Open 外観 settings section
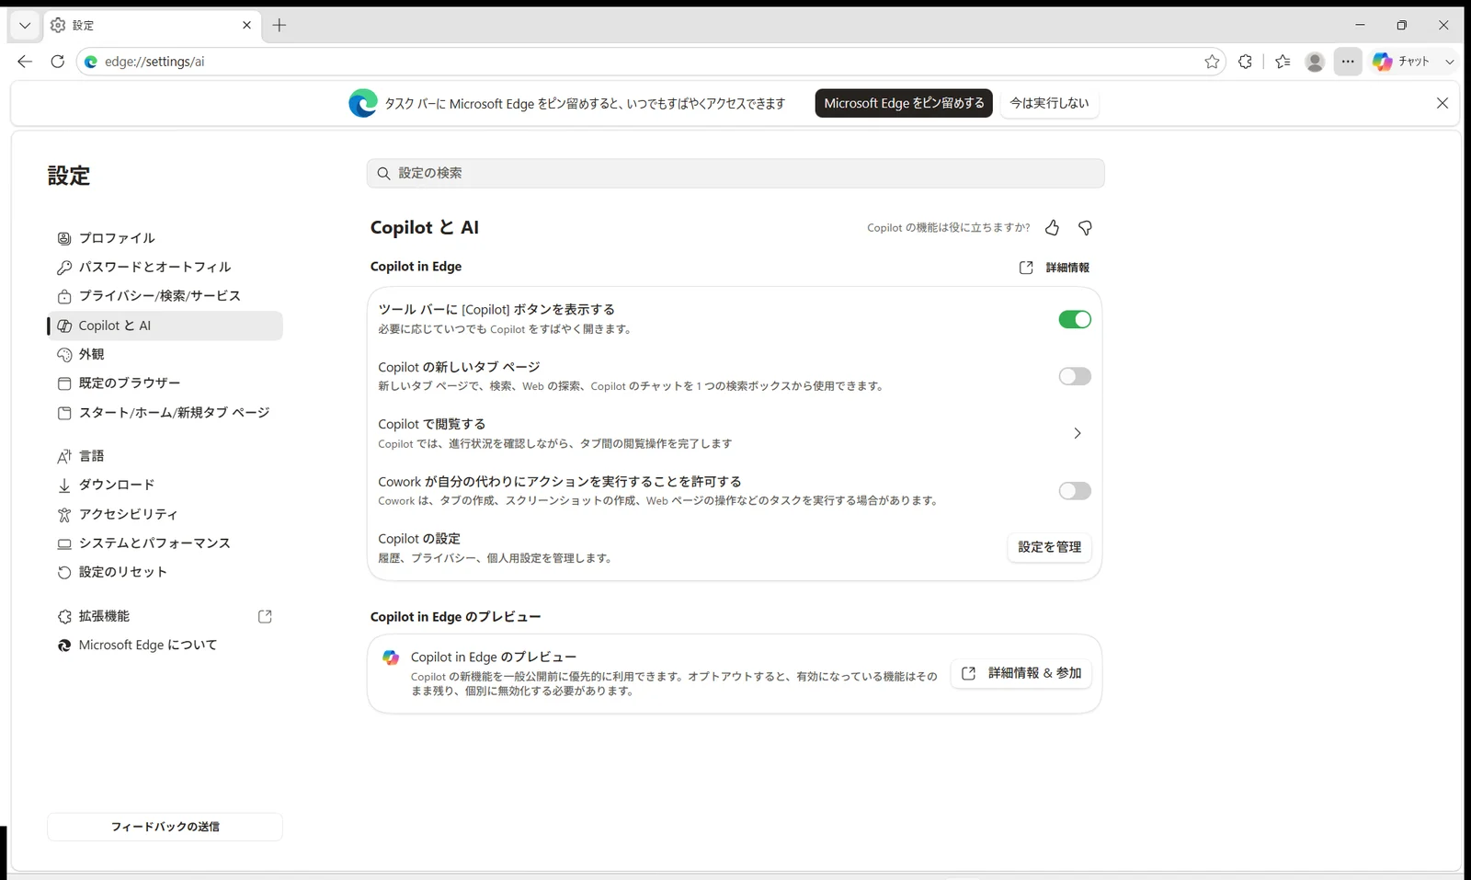The height and width of the screenshot is (880, 1471). (165, 354)
